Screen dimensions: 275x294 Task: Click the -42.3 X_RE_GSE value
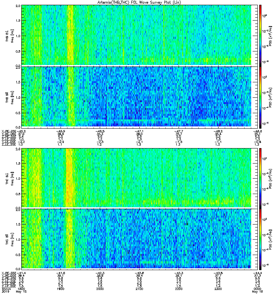click(x=100, y=273)
